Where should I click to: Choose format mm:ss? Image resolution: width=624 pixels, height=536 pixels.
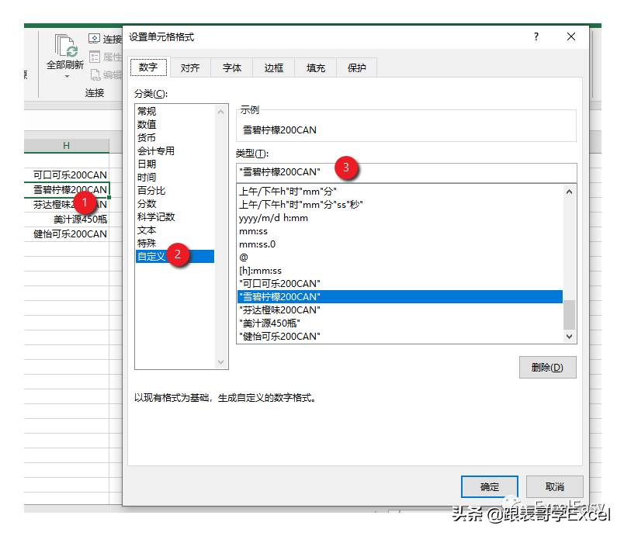(400, 231)
